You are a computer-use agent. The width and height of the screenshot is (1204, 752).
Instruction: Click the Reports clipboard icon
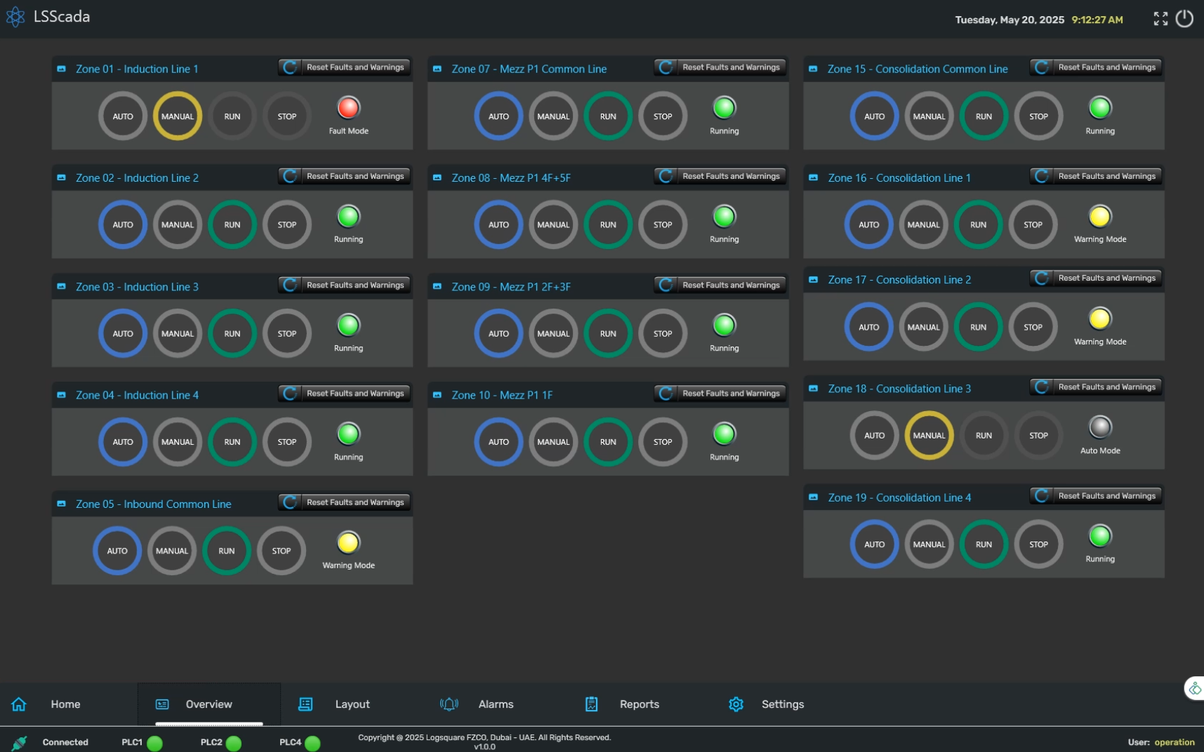pyautogui.click(x=592, y=704)
